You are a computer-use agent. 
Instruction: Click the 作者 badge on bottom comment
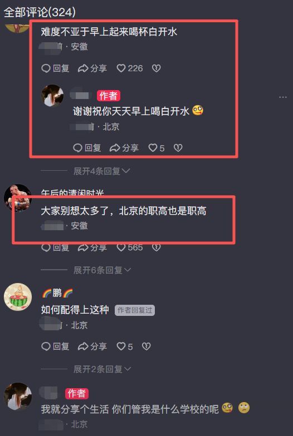77,394
